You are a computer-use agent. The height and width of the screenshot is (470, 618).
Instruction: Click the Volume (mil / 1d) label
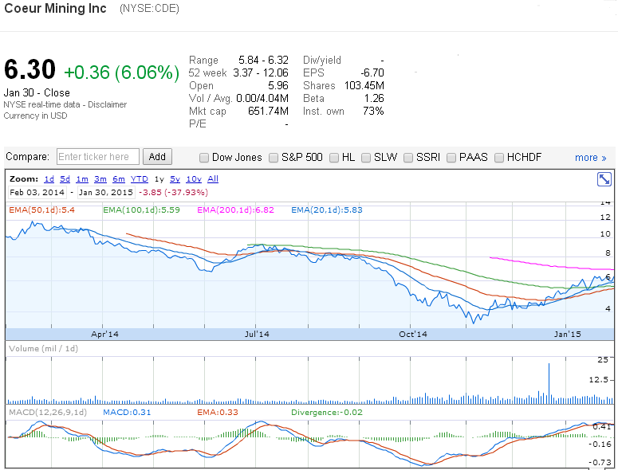43,349
